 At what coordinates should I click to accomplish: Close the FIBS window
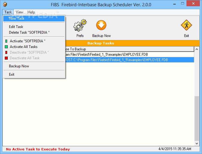[193, 4]
